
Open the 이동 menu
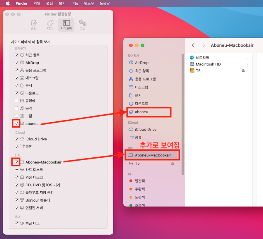75,3
